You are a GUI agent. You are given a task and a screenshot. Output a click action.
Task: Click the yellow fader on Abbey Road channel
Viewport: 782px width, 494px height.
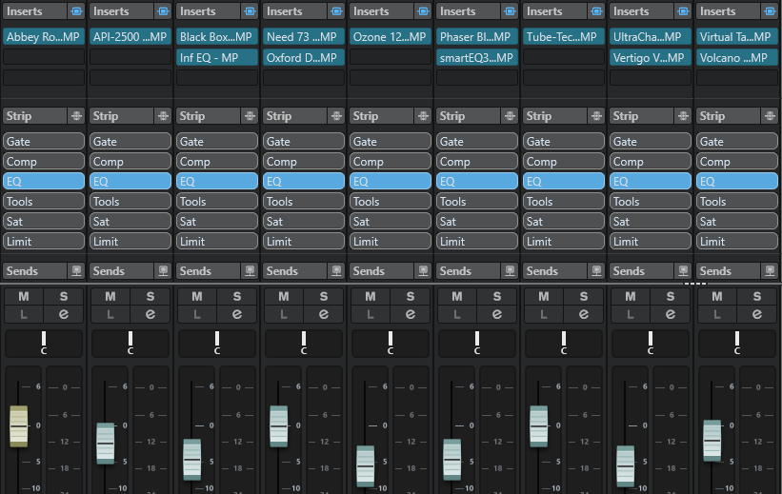tap(19, 426)
